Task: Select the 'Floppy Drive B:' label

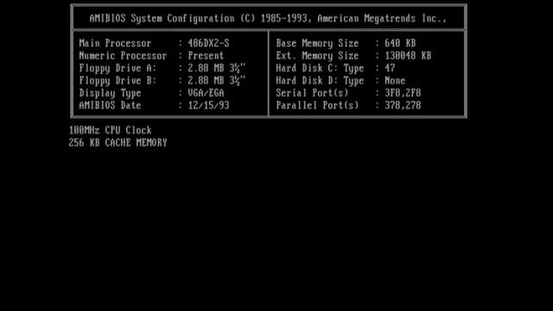Action: [x=118, y=80]
